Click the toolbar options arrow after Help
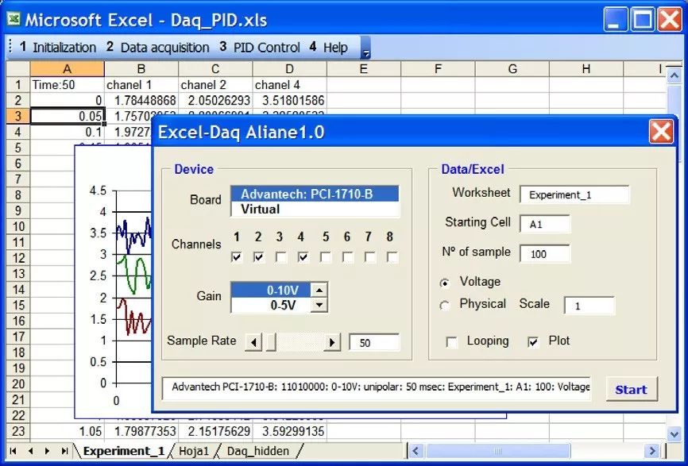 (x=365, y=52)
